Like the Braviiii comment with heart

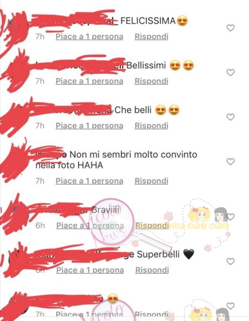point(231,217)
